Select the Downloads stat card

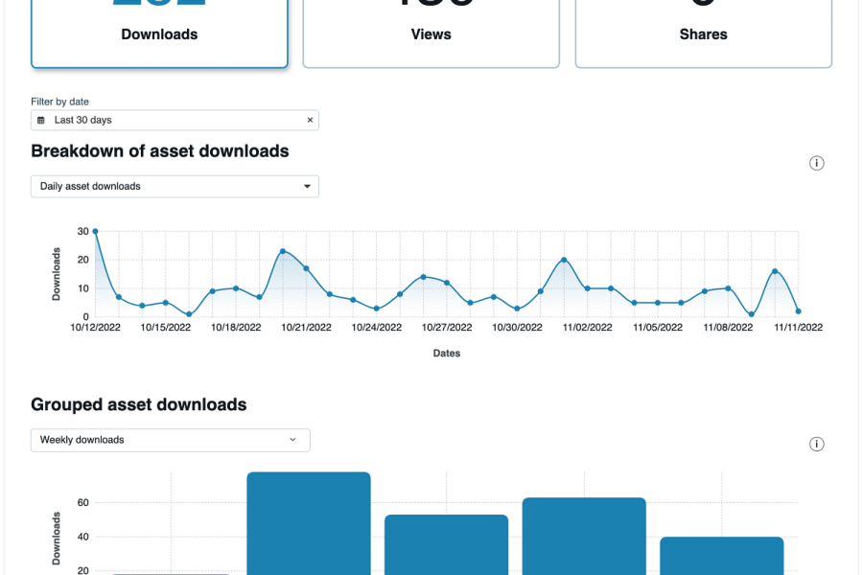point(159,34)
